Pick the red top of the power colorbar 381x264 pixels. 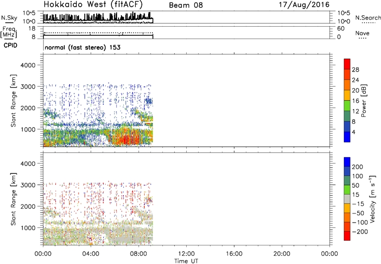pyautogui.click(x=347, y=63)
